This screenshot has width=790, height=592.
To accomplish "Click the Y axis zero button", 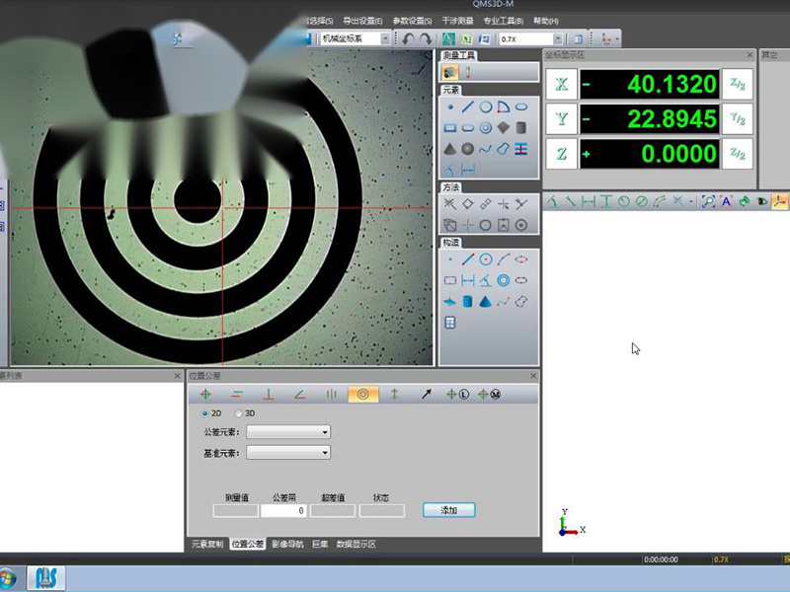I will pyautogui.click(x=561, y=118).
